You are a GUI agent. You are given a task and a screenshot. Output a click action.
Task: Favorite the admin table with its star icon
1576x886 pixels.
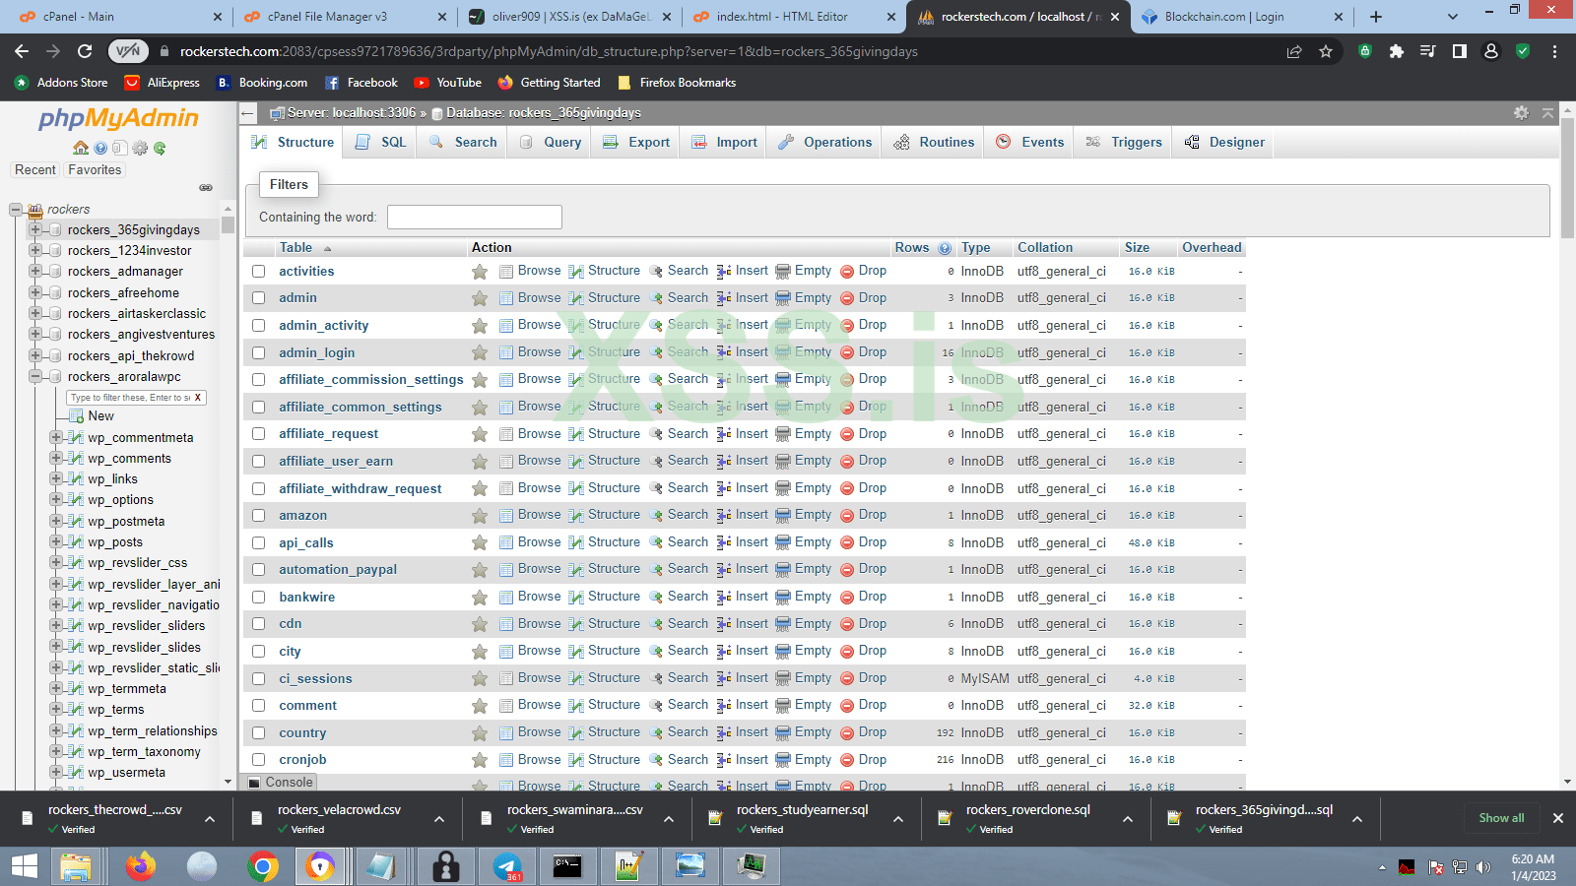480,297
